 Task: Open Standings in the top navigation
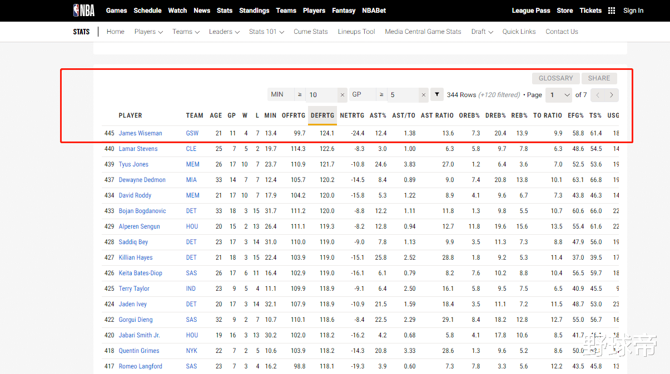(x=254, y=11)
